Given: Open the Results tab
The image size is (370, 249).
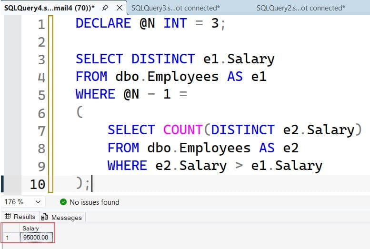Looking at the screenshot, I should coord(20,217).
